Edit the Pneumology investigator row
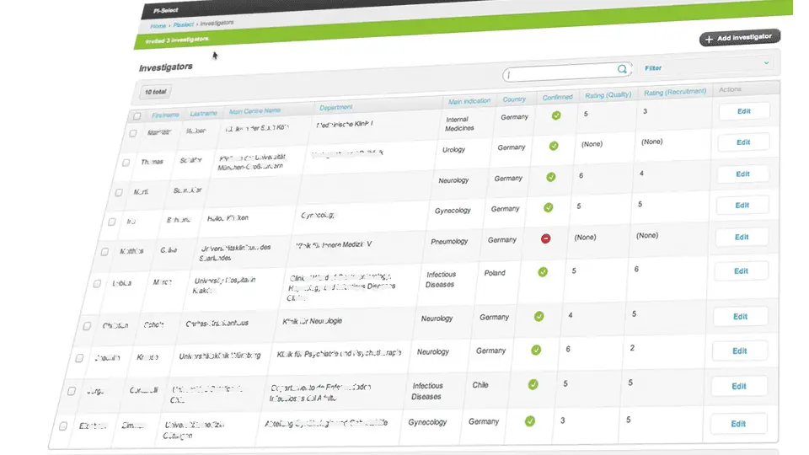Screen dimensions: 809x455 [x=742, y=237]
